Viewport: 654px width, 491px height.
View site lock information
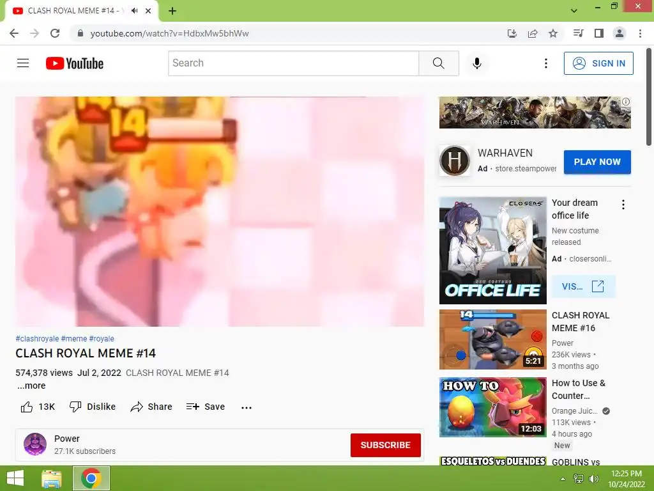point(80,33)
